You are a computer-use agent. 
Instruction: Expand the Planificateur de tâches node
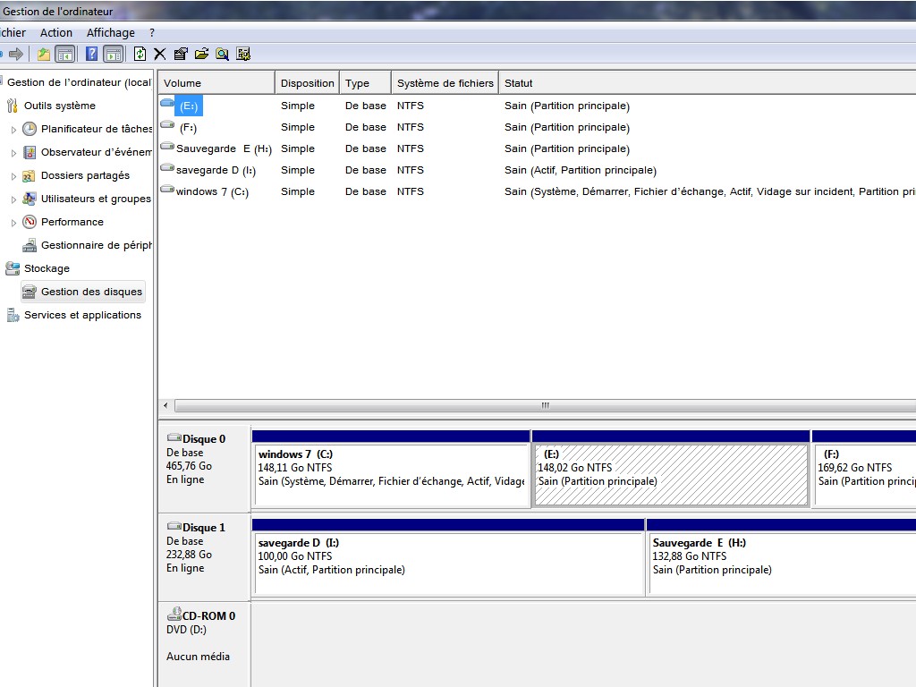13,130
